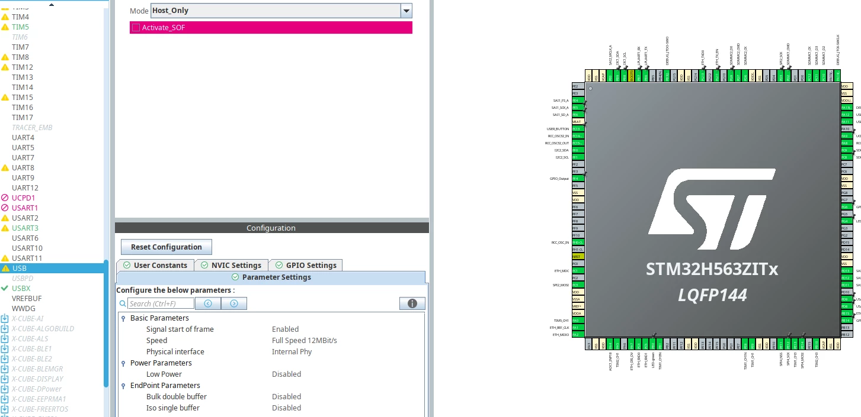The height and width of the screenshot is (417, 861).
Task: Click the warning icon next to TIM4
Action: pyautogui.click(x=5, y=17)
